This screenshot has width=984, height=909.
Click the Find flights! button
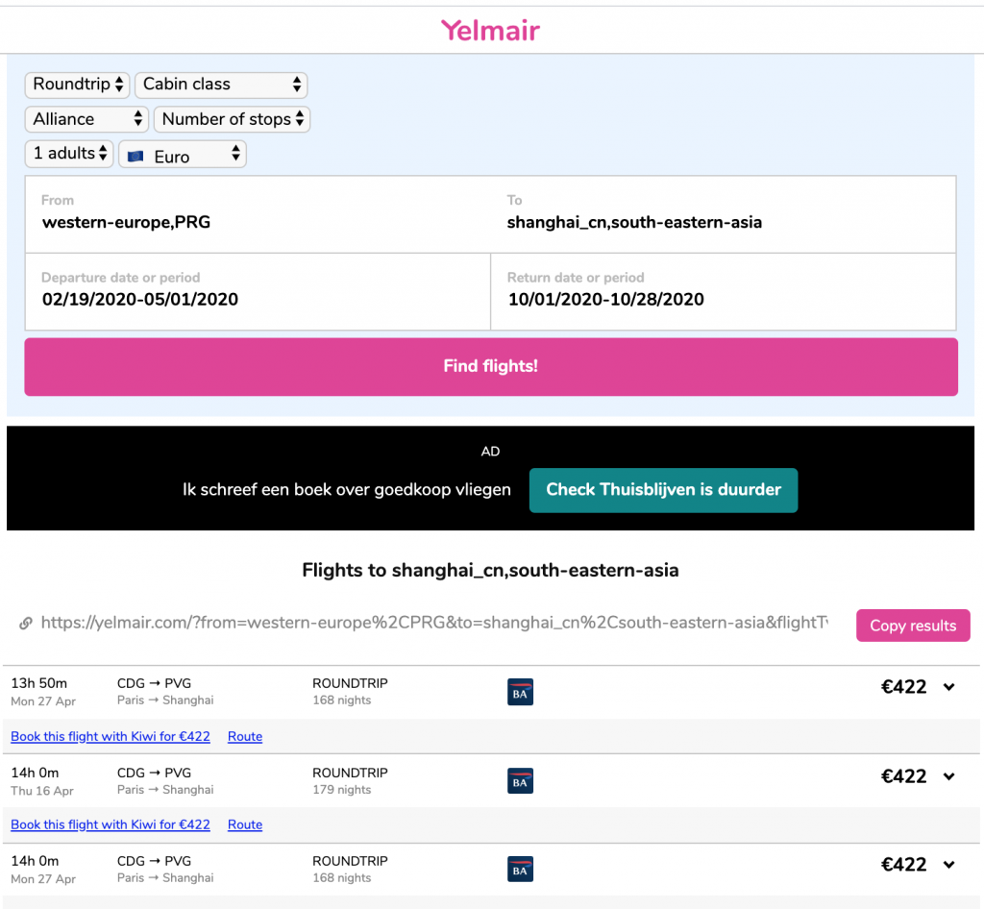491,366
